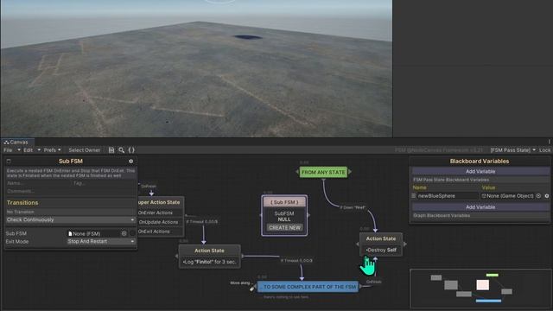The height and width of the screenshot is (311, 553).
Task: Click the magnifier search icon in toolbar
Action: click(x=121, y=150)
